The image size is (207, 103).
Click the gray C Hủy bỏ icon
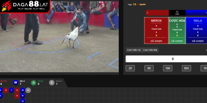click(52, 83)
